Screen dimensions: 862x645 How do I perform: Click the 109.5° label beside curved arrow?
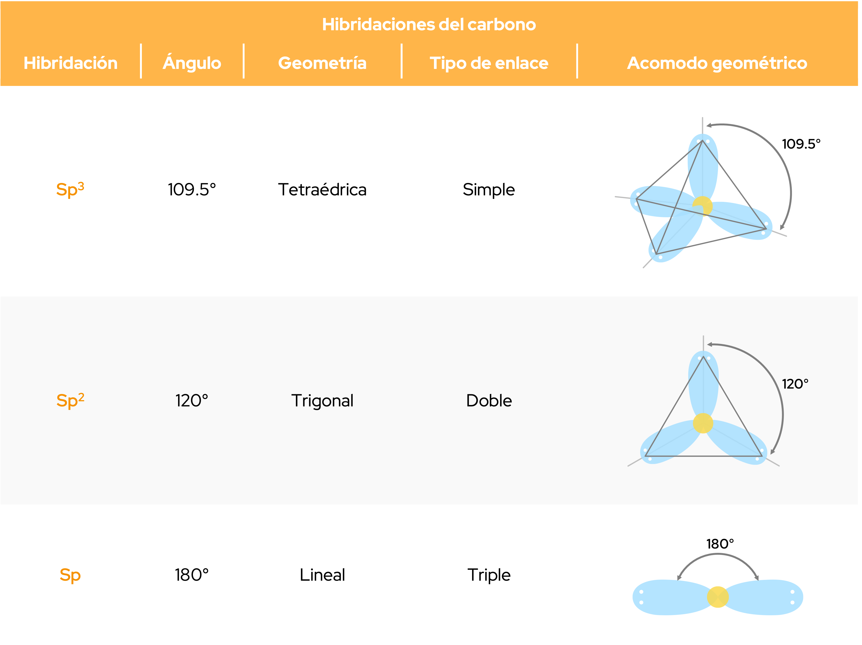pyautogui.click(x=801, y=144)
